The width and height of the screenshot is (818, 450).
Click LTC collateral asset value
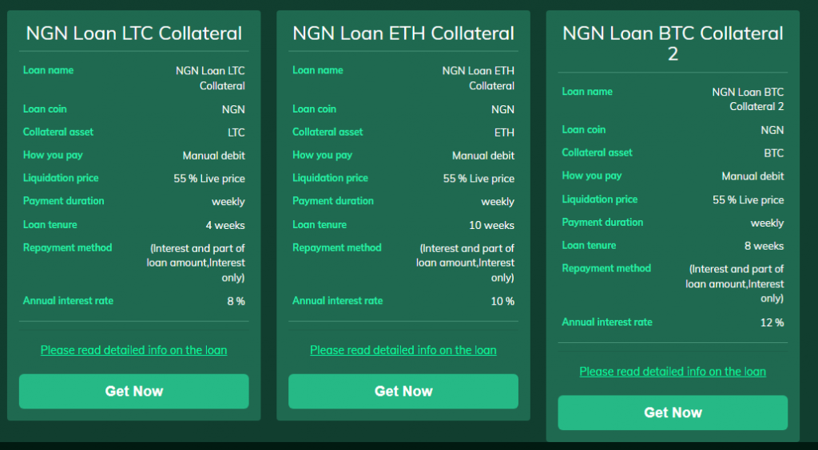coord(236,132)
